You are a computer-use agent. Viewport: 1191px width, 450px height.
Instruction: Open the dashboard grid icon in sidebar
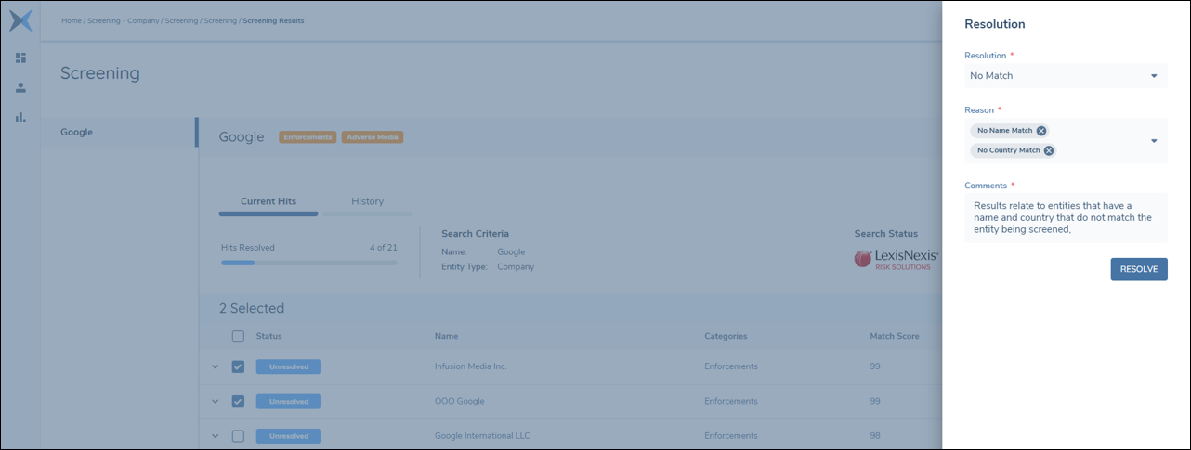tap(20, 58)
